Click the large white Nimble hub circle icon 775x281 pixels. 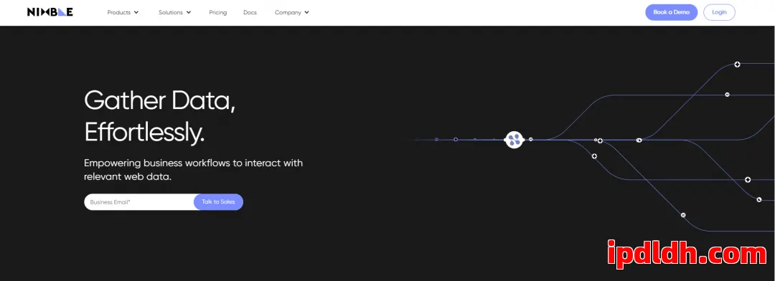click(x=514, y=140)
